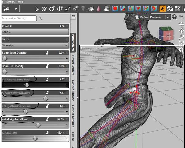
Task: Open the Parameters pane options menu
Action: point(73,17)
